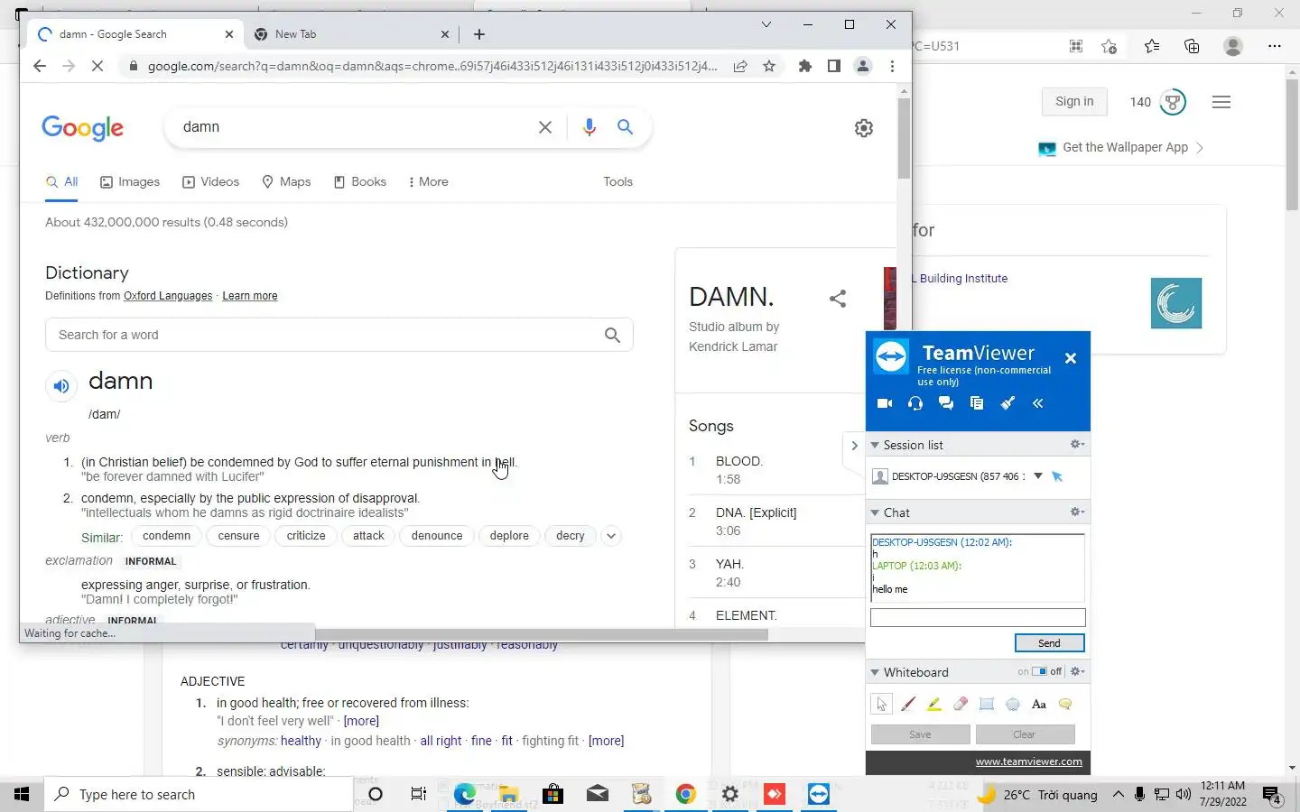Stop loading page in Chrome

click(x=97, y=66)
